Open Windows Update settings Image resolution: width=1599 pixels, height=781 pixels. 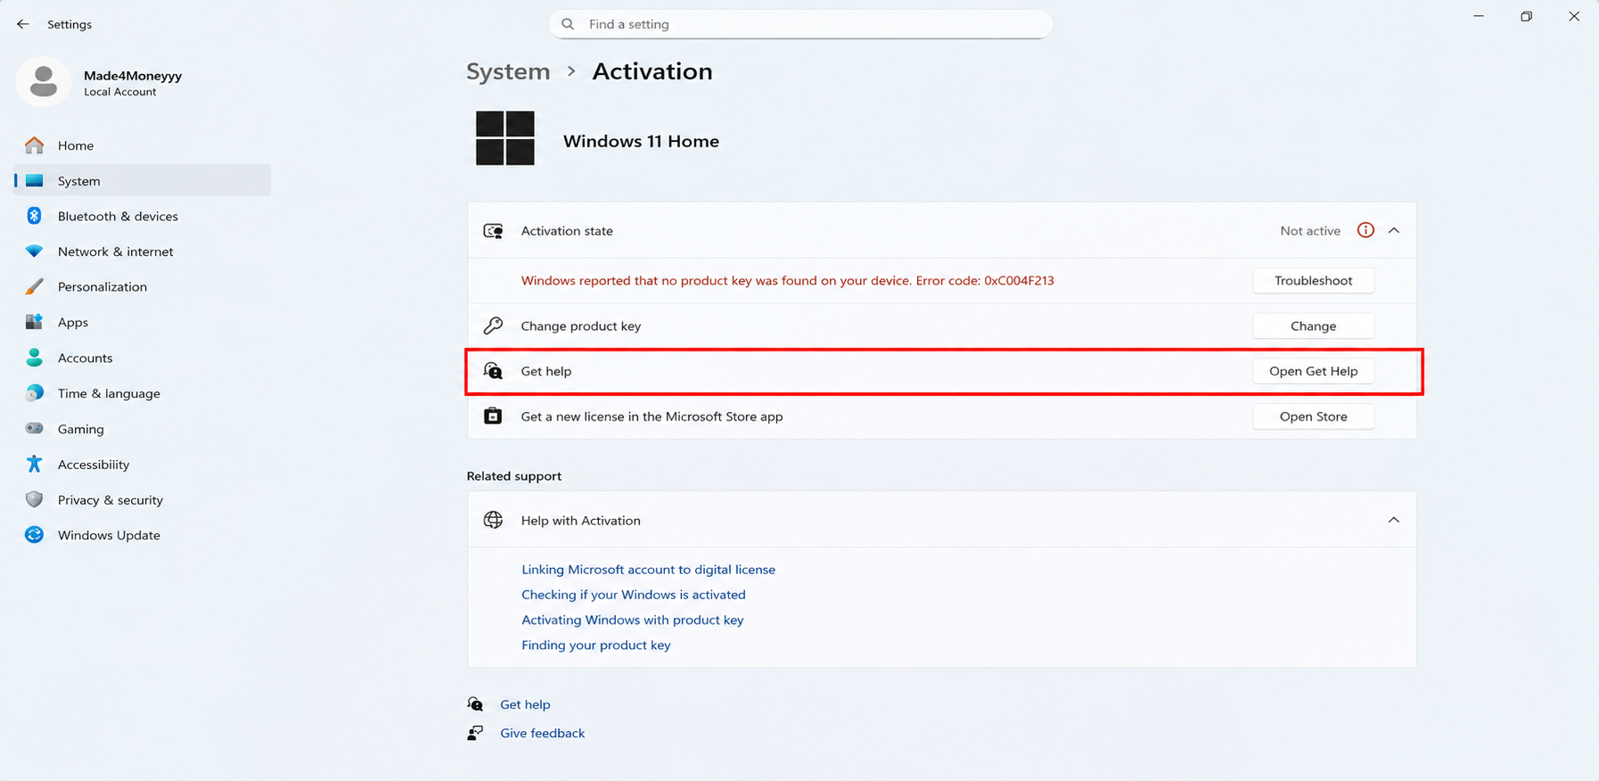click(x=143, y=535)
